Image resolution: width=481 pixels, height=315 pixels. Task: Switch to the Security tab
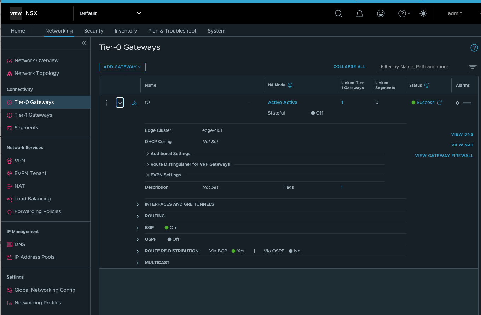pos(94,31)
